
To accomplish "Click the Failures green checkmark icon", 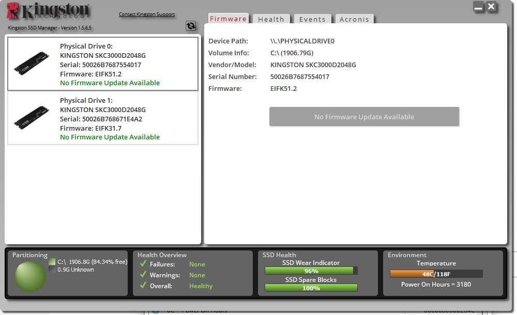I will click(143, 263).
